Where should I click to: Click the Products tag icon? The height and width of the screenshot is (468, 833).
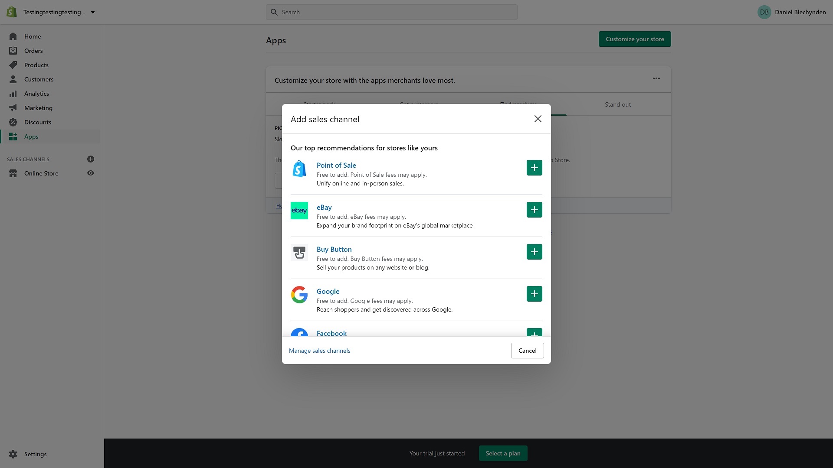point(13,65)
